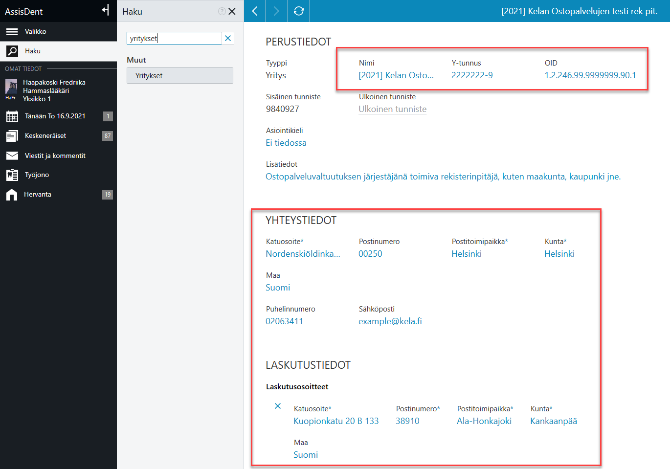
Task: Click Sisäinen tunniste value 9840927
Action: coord(282,109)
